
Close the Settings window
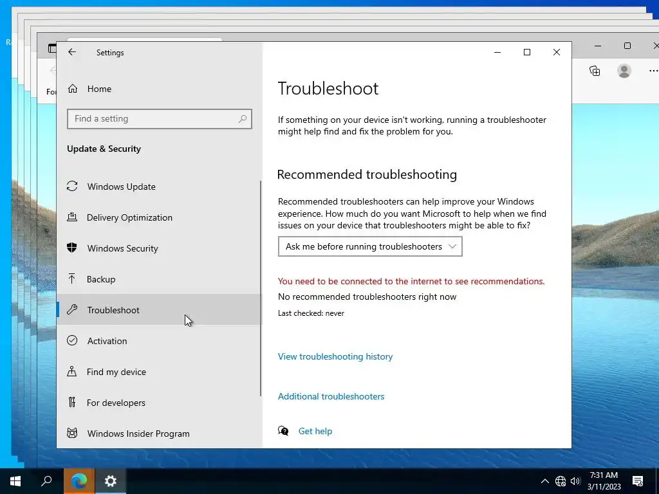pos(557,52)
